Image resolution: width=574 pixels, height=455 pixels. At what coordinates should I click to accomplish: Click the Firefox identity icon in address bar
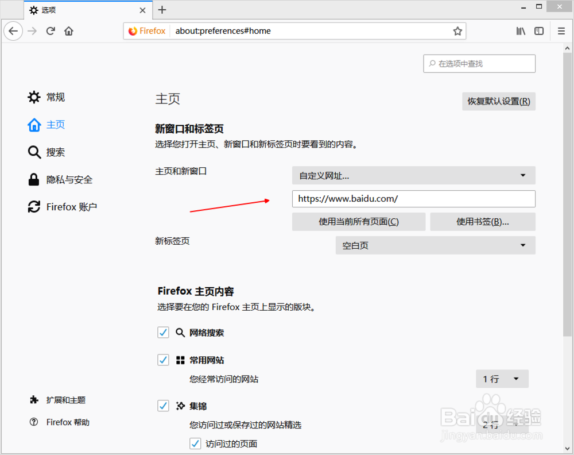point(147,31)
